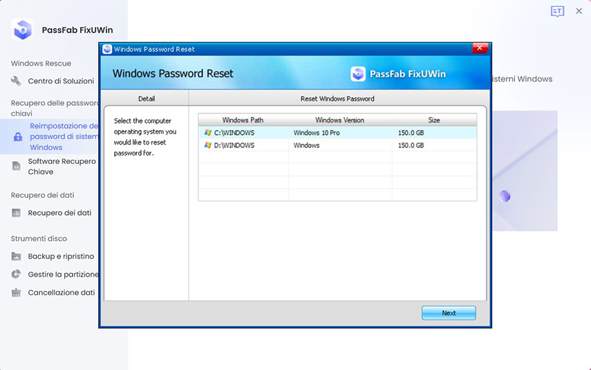Click 150.0 GB size in D:\WINDOWS row
Viewport: 591px width, 370px height.
411,145
